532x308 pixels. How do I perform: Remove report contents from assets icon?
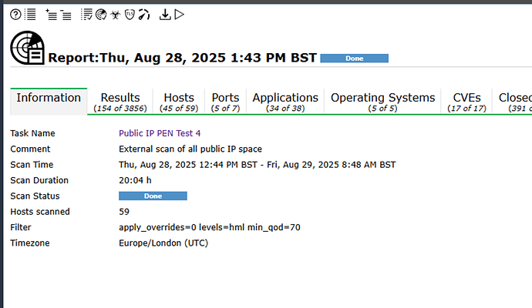(66, 14)
